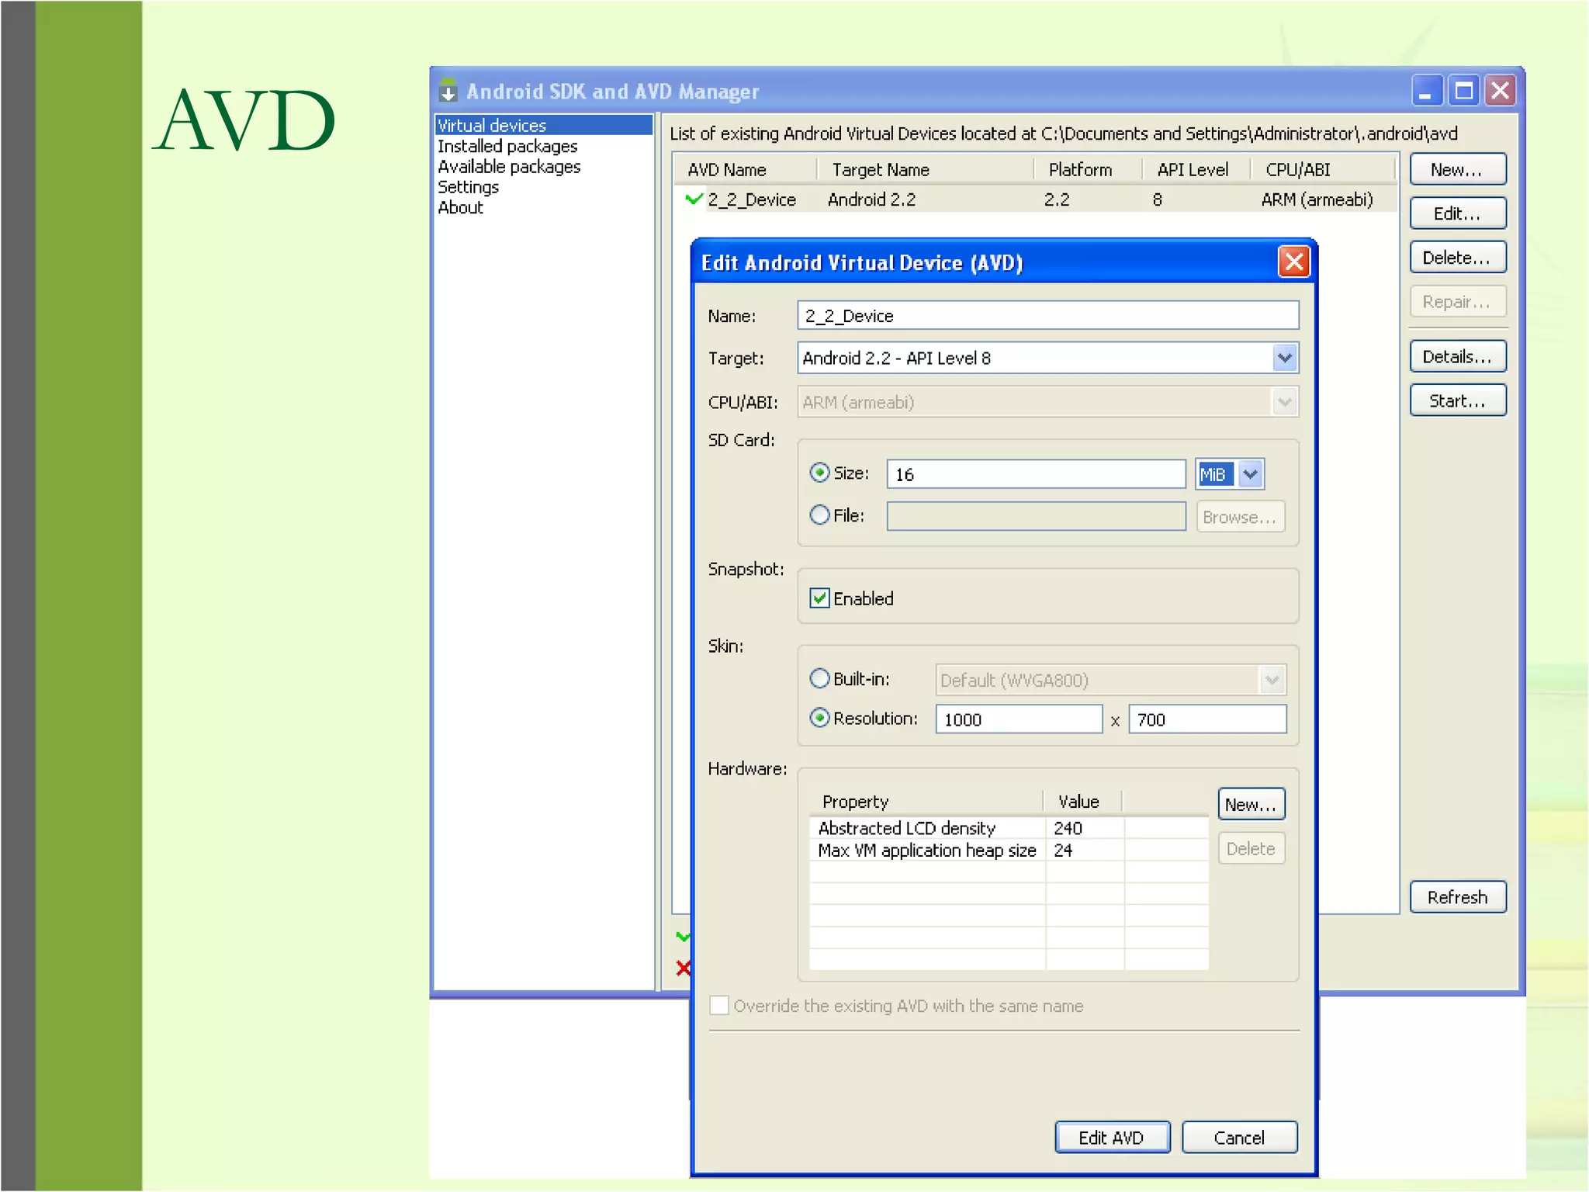Open Settings in the sidebar
Image resolution: width=1589 pixels, height=1192 pixels.
468,187
